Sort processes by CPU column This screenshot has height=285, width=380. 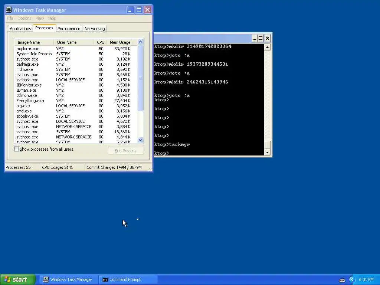[x=100, y=42]
